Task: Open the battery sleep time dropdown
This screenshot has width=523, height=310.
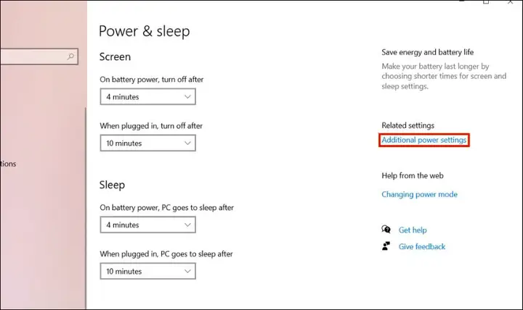Action: [147, 225]
